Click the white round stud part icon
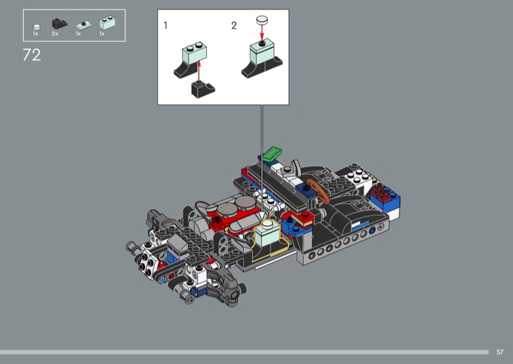513x364 pixels. (x=36, y=26)
